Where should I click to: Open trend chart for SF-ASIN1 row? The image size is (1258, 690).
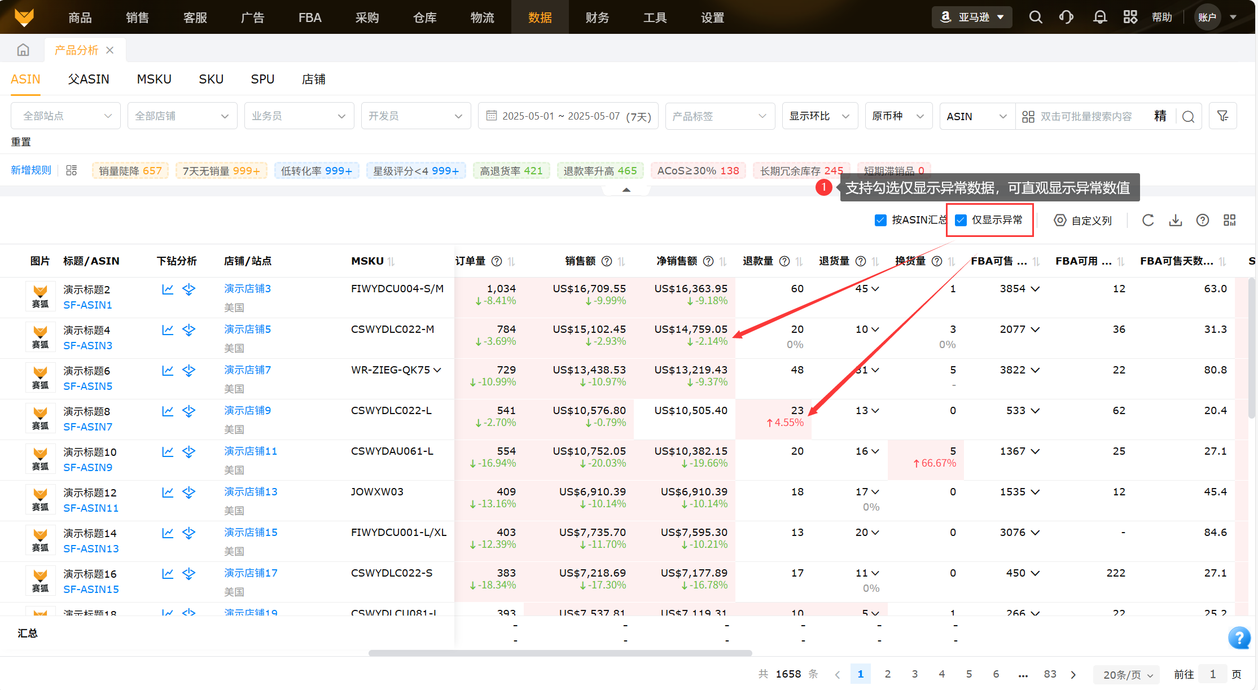[x=168, y=289]
